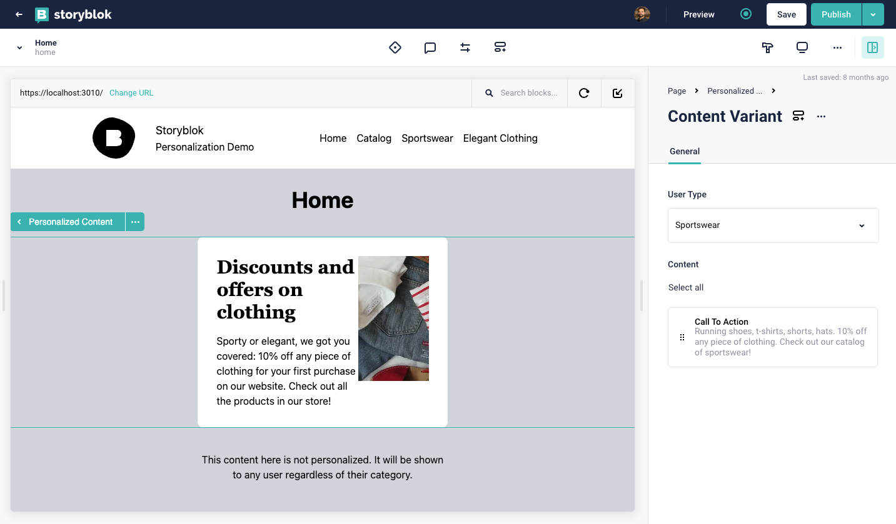Click the desktop preview device icon
Screen dimensions: 896x524
[x=802, y=47]
